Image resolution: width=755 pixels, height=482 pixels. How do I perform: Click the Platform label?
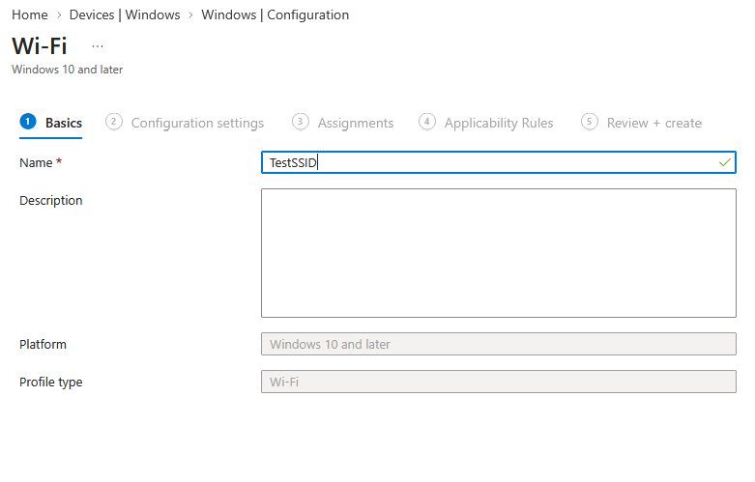pos(43,345)
